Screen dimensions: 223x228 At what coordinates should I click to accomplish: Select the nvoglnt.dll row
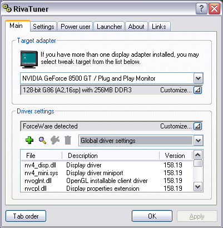(x=107, y=181)
